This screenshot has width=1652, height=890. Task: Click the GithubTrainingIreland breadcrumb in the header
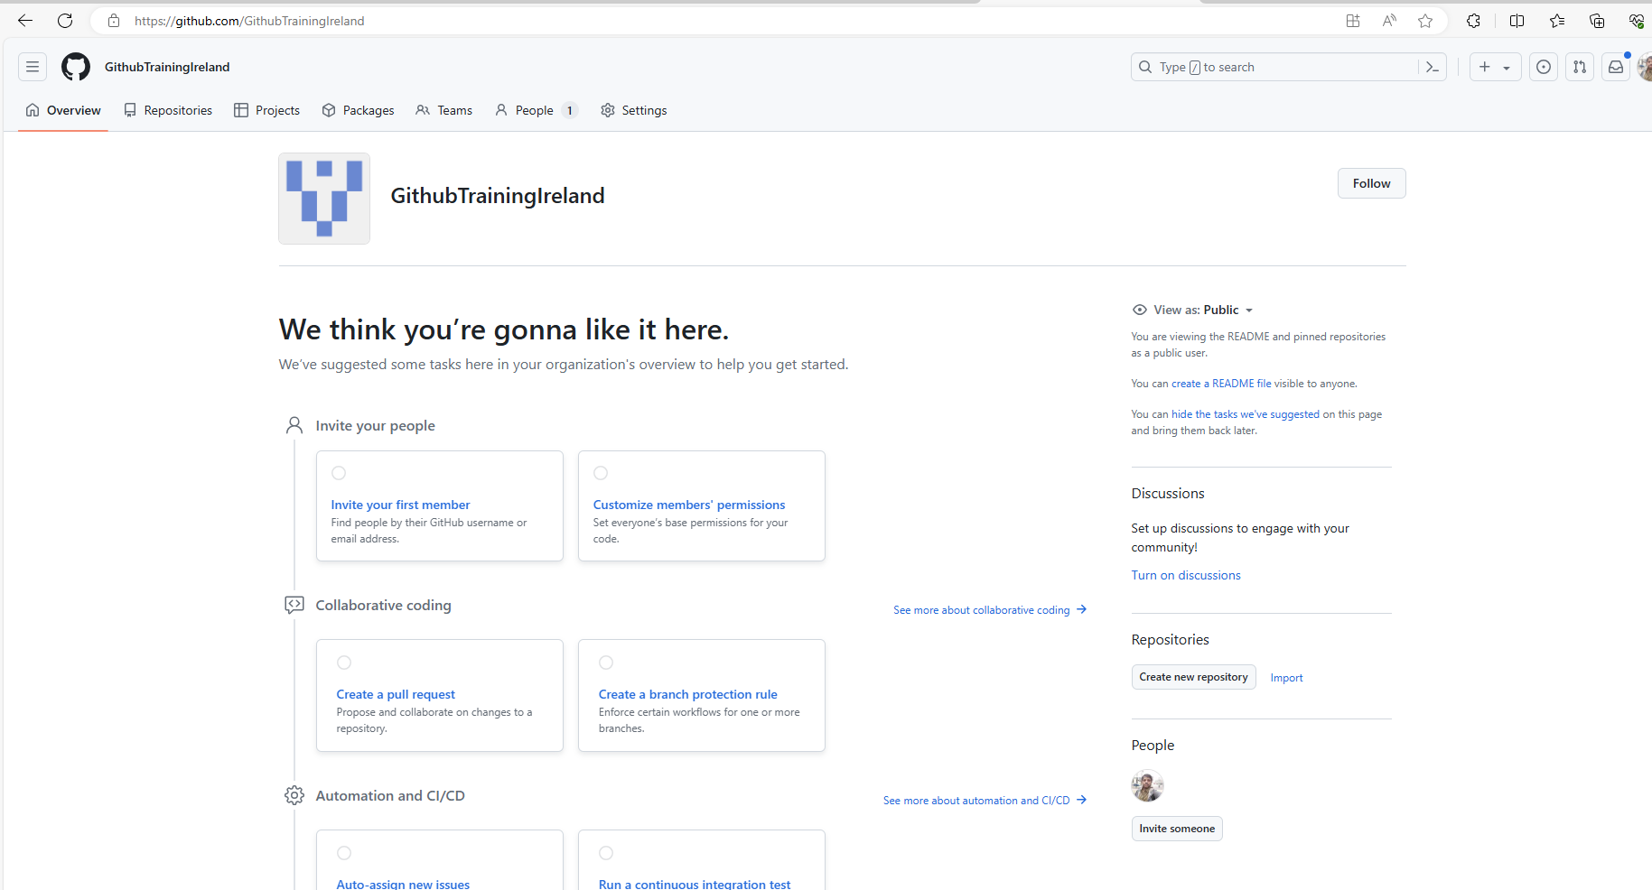pos(167,67)
